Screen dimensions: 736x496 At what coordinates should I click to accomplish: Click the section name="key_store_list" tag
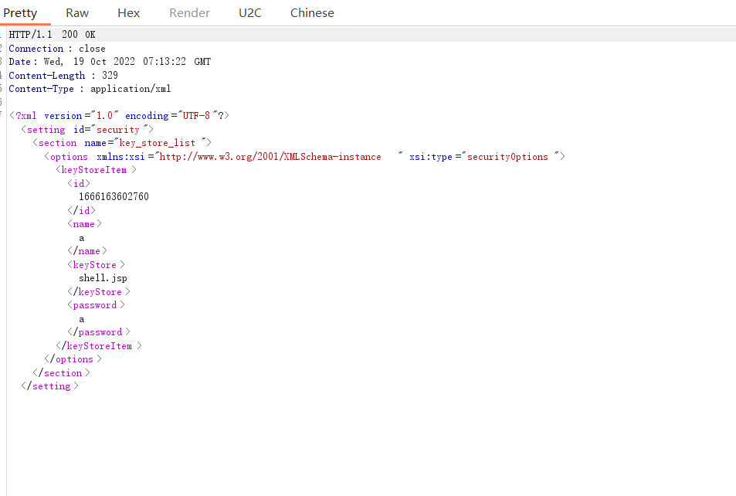[122, 142]
